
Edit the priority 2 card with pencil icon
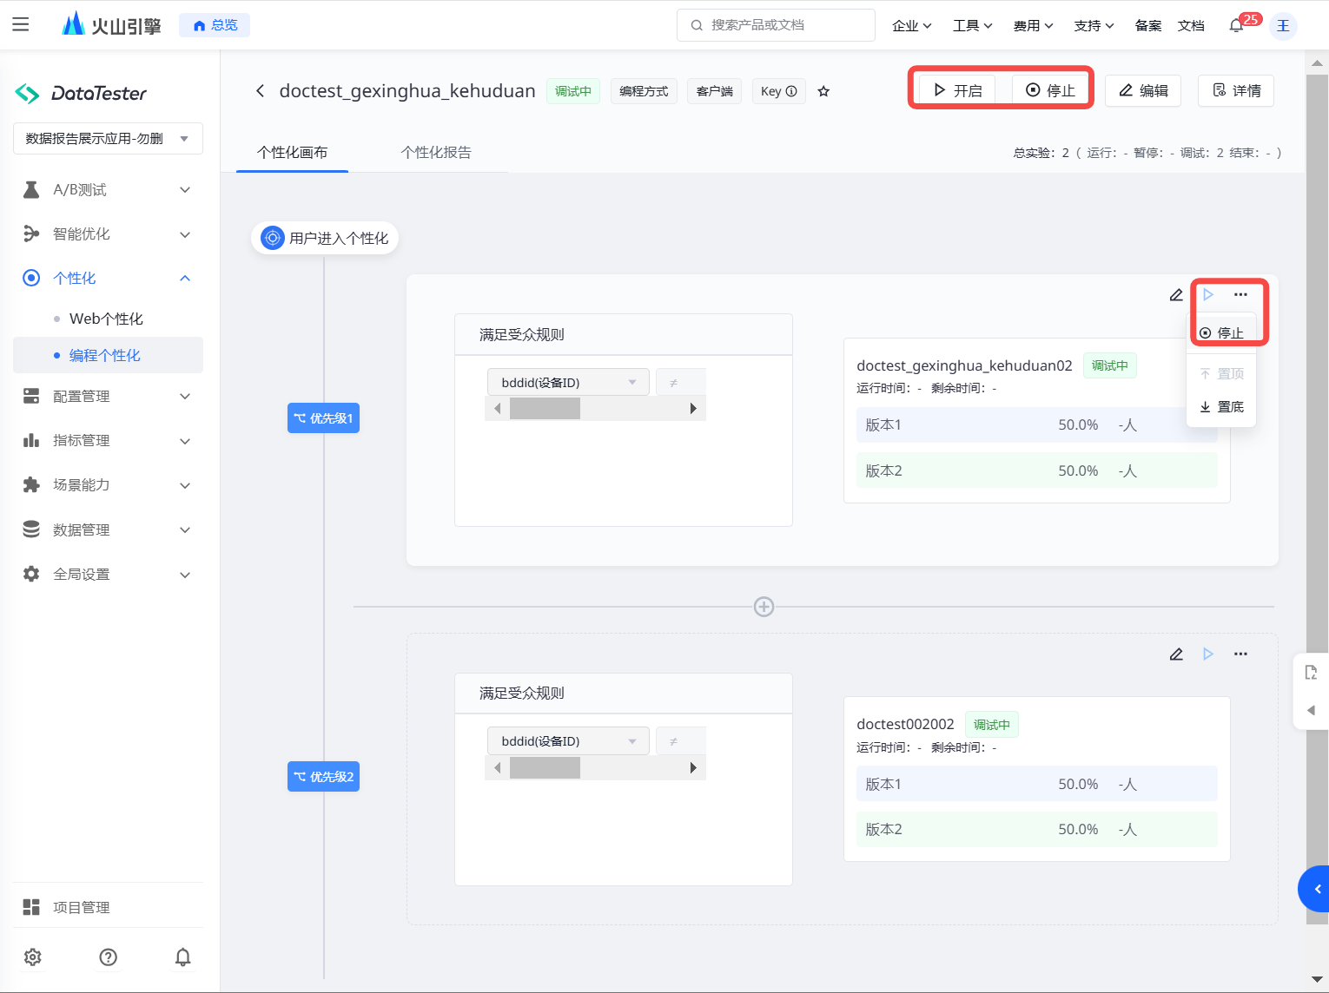[x=1176, y=654]
